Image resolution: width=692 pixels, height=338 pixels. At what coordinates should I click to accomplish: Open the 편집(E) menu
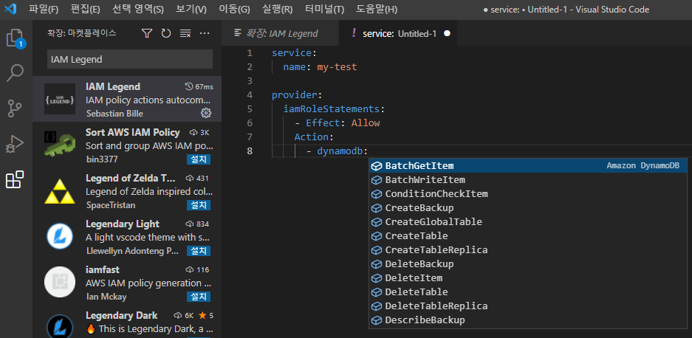pos(85,10)
